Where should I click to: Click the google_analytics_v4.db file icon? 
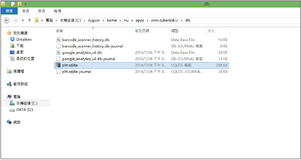[58, 52]
